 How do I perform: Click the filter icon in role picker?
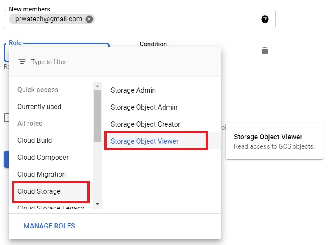(x=22, y=62)
